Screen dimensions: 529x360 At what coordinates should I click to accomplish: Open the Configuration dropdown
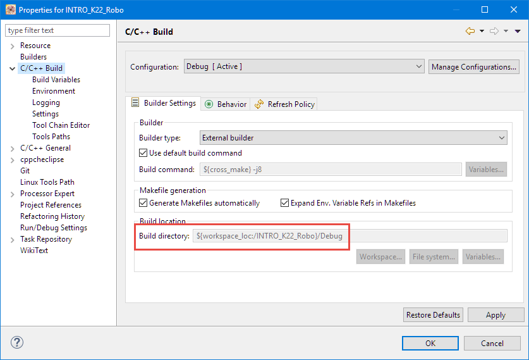pyautogui.click(x=304, y=66)
